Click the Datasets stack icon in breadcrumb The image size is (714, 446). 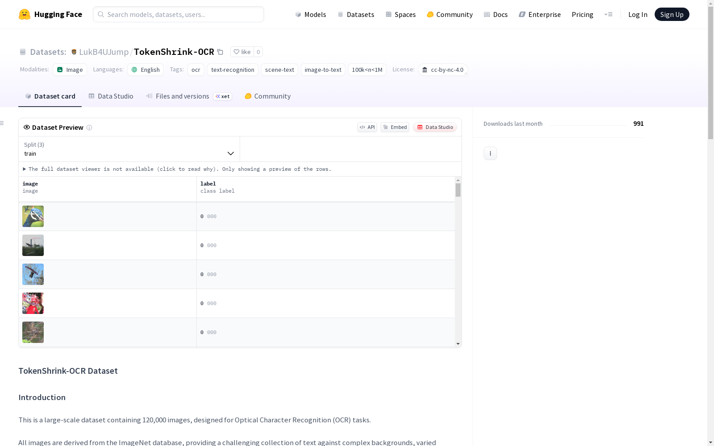click(23, 52)
